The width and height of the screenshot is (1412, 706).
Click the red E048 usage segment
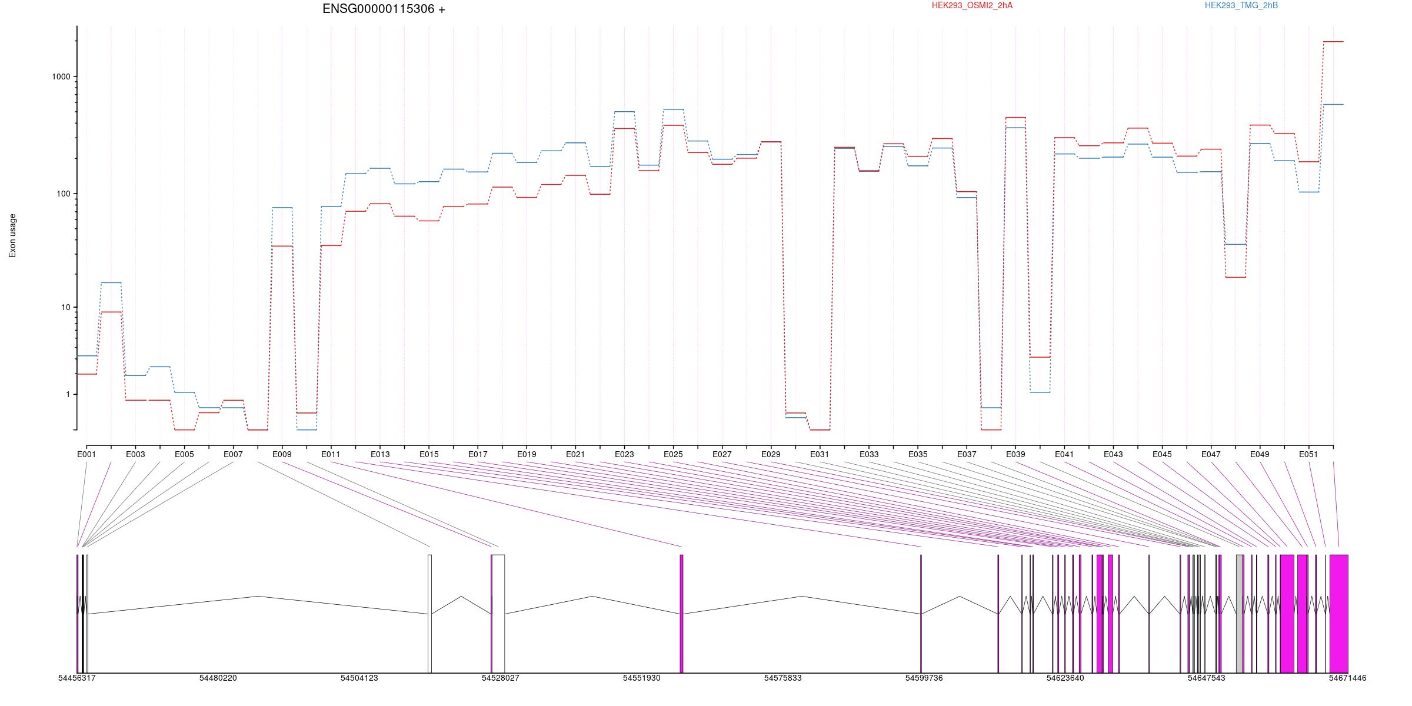pyautogui.click(x=1235, y=277)
